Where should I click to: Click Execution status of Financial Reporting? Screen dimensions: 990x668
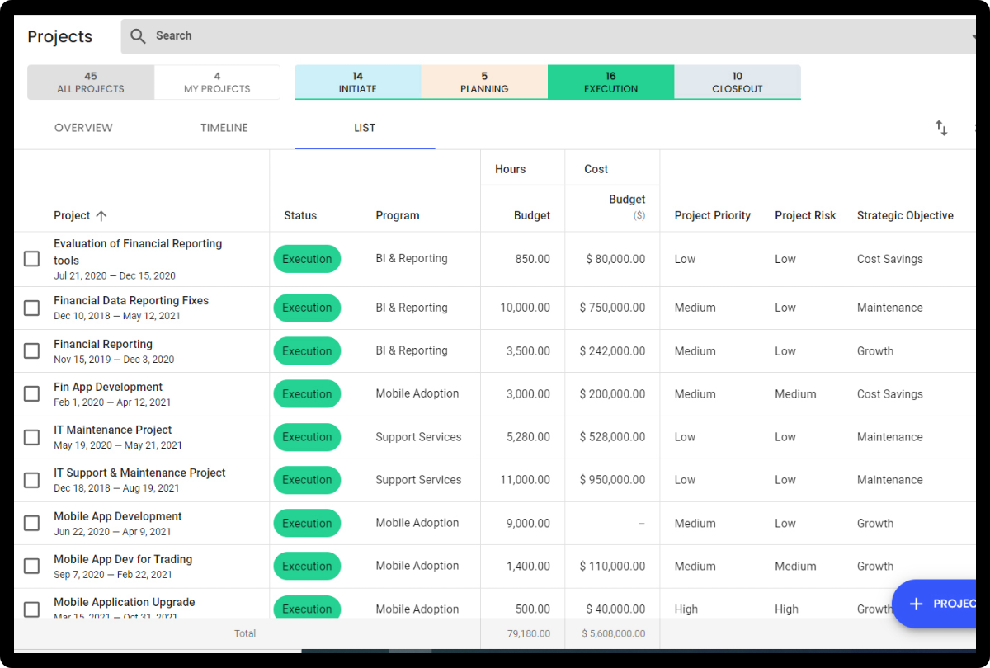[307, 351]
